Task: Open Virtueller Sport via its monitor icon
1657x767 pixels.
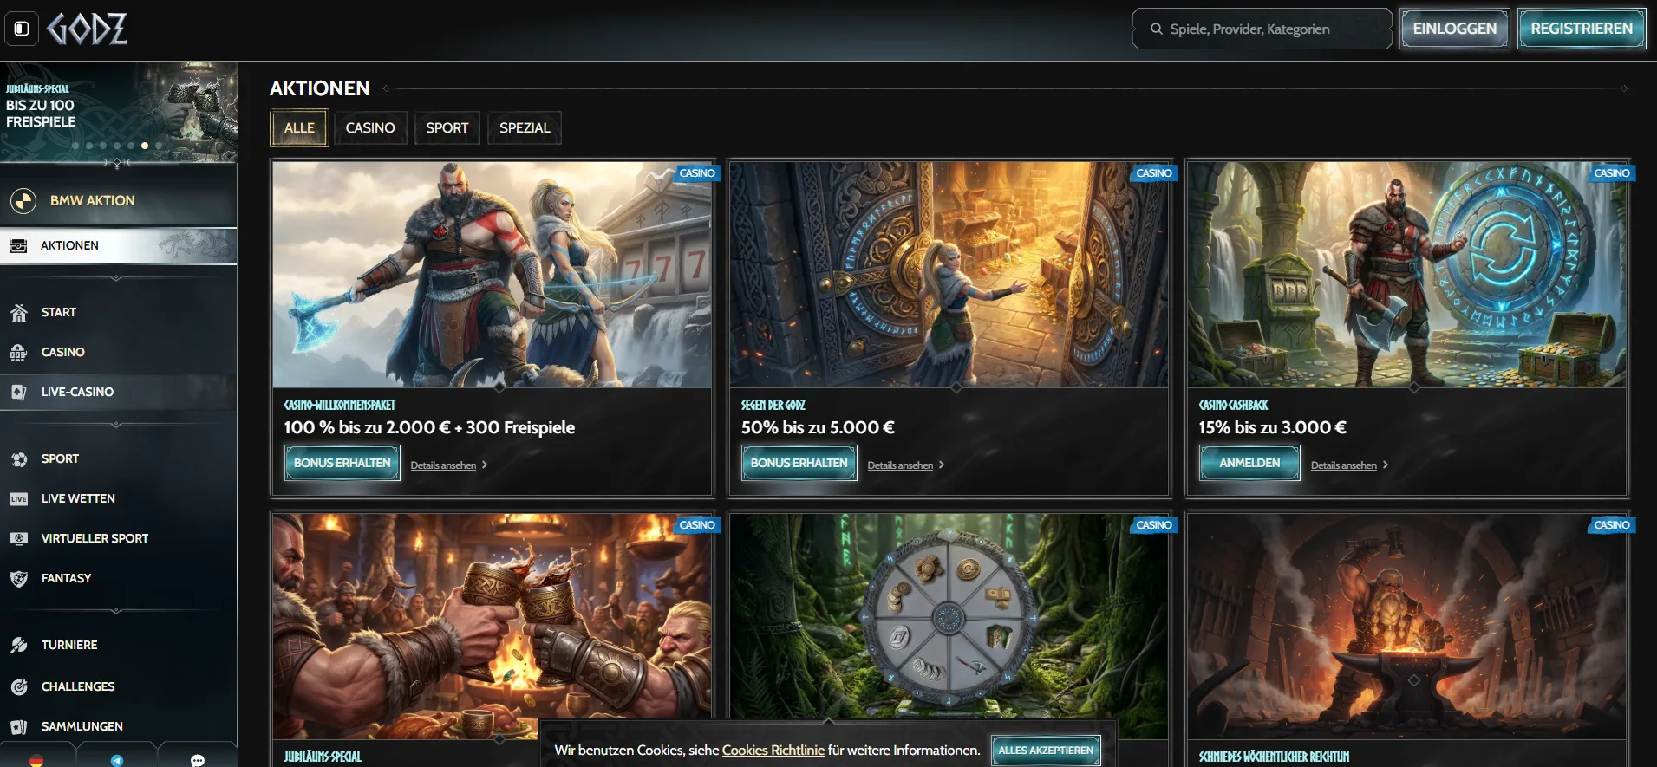Action: pyautogui.click(x=19, y=539)
